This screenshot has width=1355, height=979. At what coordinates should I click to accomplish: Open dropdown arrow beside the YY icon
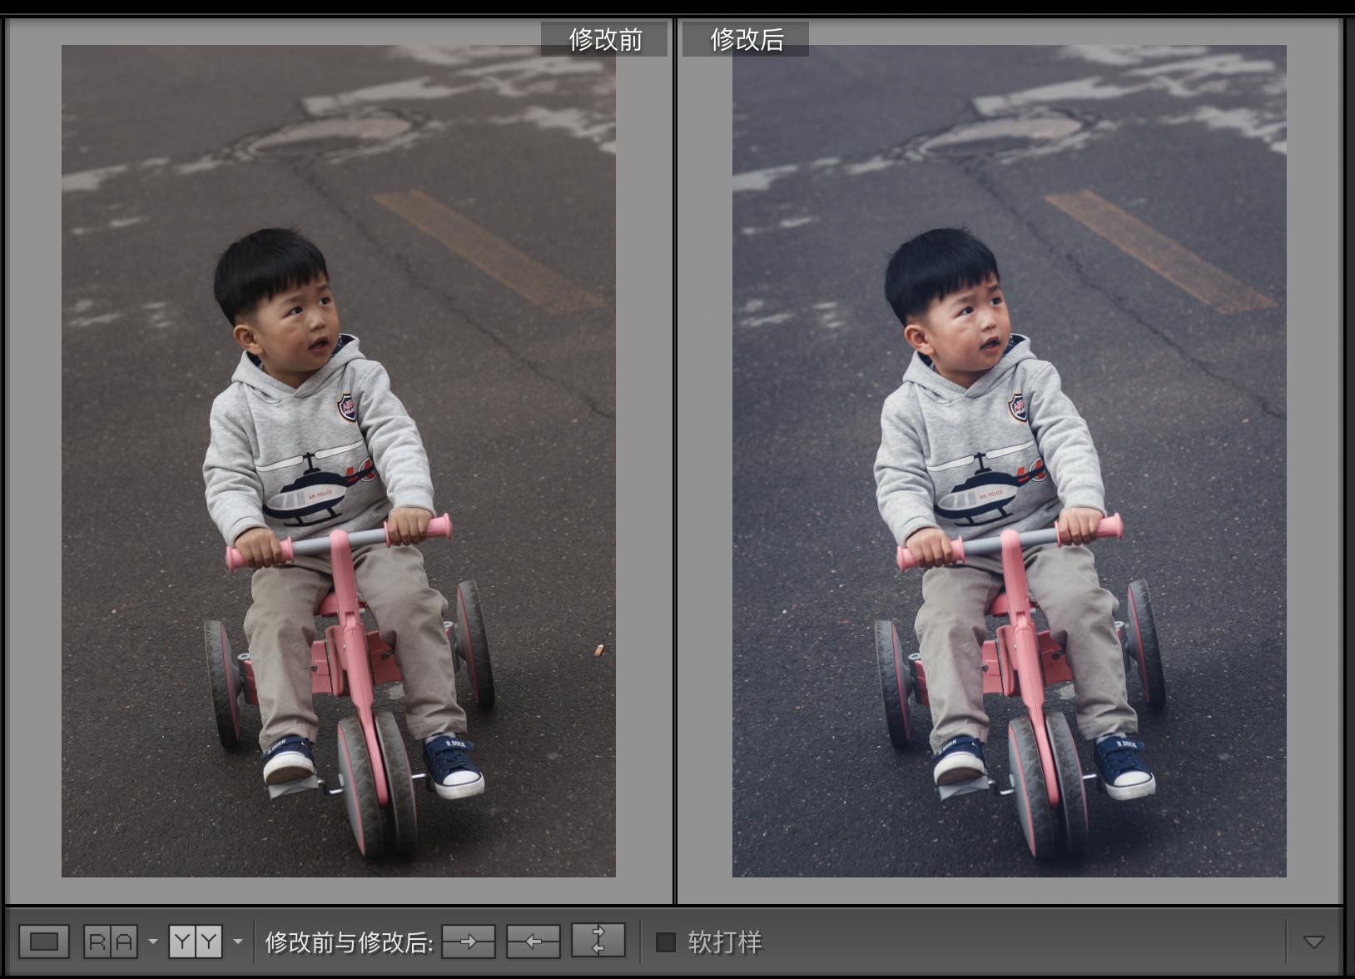coord(238,942)
